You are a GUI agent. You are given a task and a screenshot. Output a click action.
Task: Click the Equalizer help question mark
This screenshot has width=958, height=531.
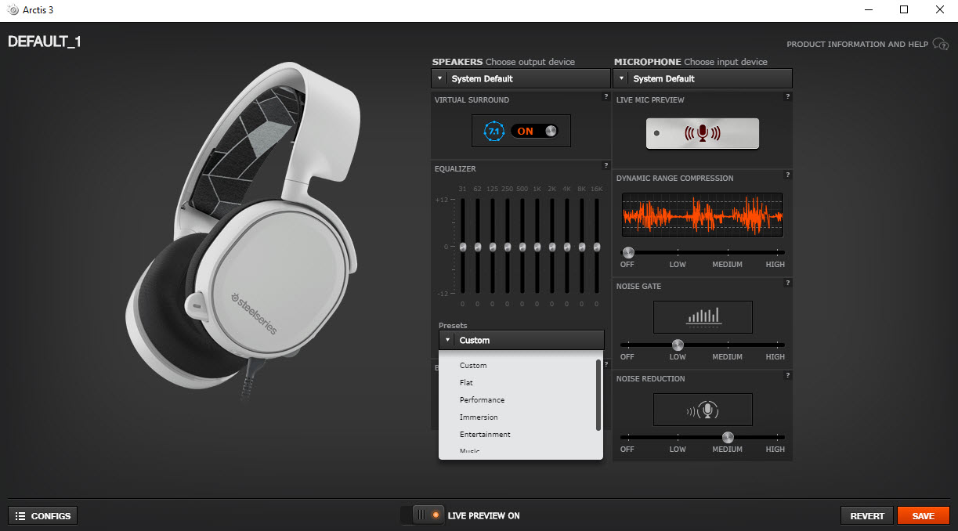(606, 166)
